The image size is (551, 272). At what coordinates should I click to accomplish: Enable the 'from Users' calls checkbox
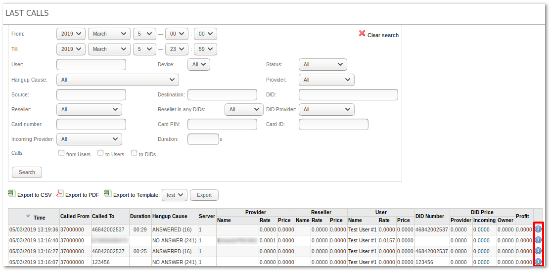pyautogui.click(x=61, y=153)
